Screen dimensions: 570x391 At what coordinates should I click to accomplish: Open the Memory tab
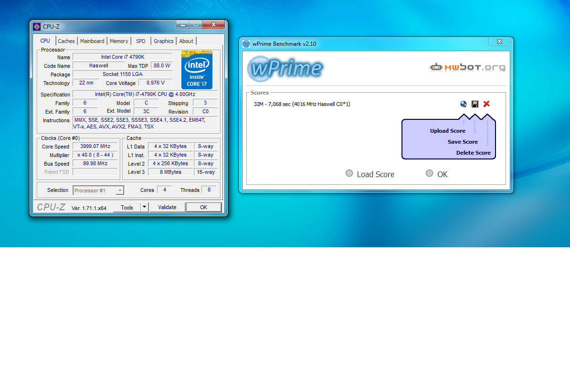pos(119,41)
